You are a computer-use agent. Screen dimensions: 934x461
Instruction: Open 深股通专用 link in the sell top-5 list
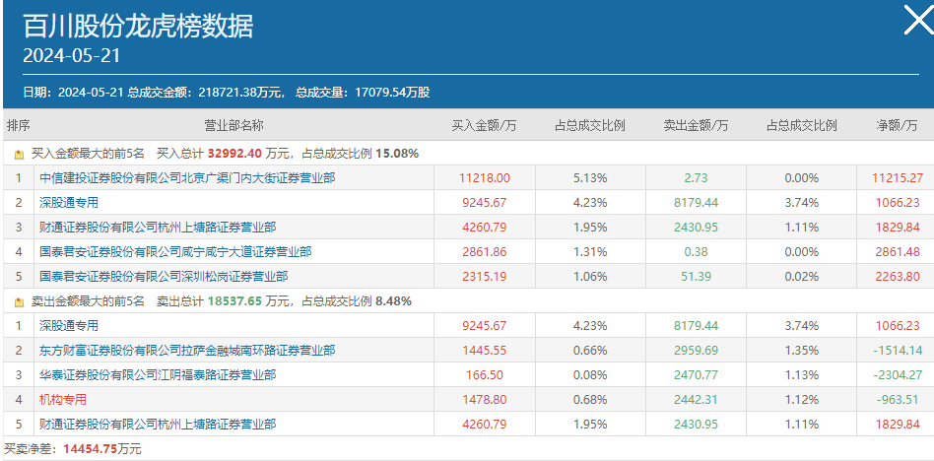click(x=69, y=326)
